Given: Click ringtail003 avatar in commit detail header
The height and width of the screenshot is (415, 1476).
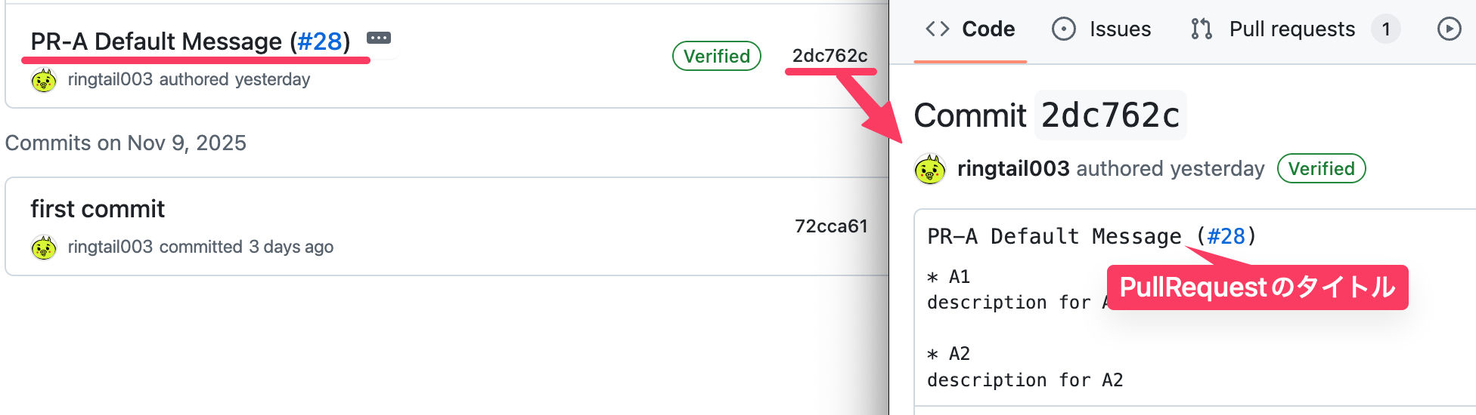Looking at the screenshot, I should (x=930, y=169).
